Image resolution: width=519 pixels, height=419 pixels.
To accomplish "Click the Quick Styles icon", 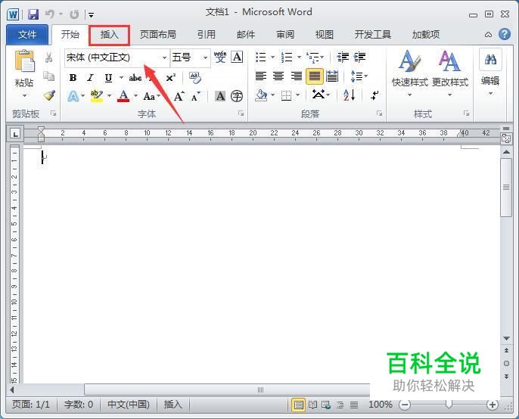I will coord(410,61).
